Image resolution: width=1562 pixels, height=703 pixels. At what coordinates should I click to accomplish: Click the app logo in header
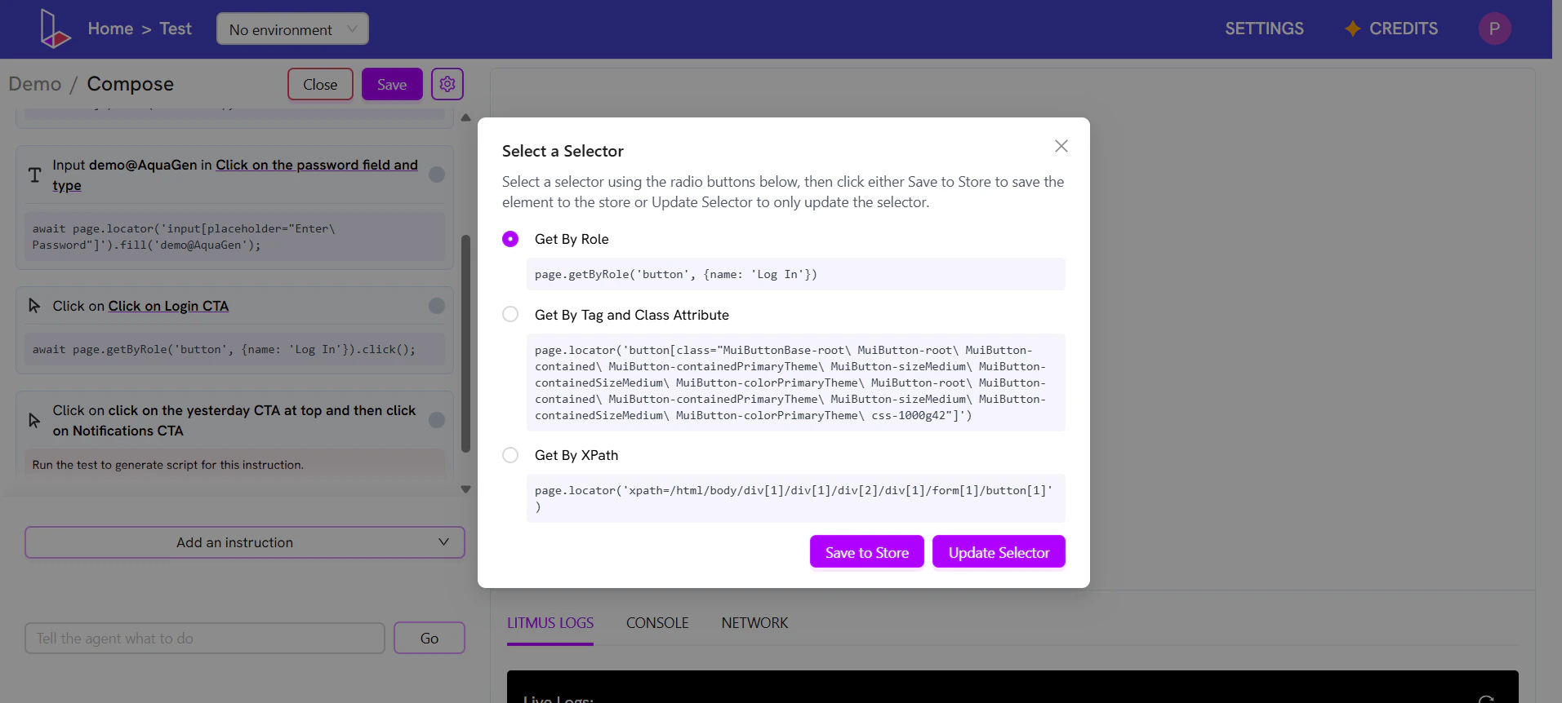pyautogui.click(x=55, y=29)
